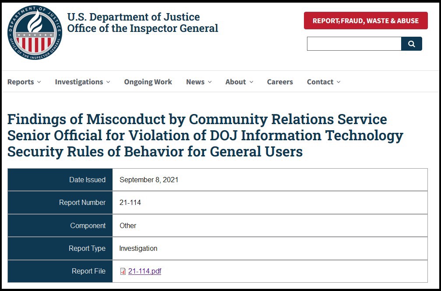The height and width of the screenshot is (291, 441).
Task: Open the News dropdown chevron
Action: coord(210,82)
